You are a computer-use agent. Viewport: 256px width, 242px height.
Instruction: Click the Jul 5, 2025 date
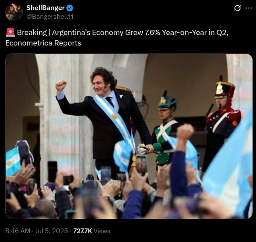[x=52, y=231]
